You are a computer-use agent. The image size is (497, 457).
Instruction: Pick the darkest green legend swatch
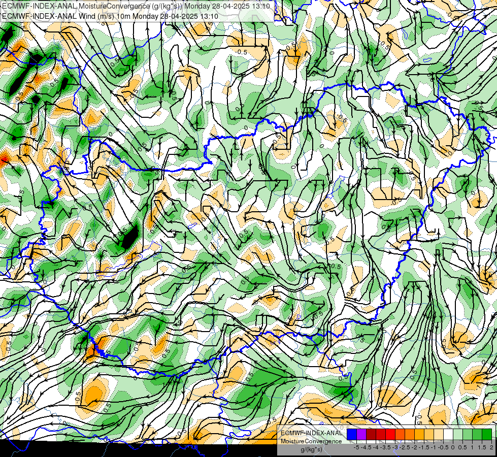(487, 434)
